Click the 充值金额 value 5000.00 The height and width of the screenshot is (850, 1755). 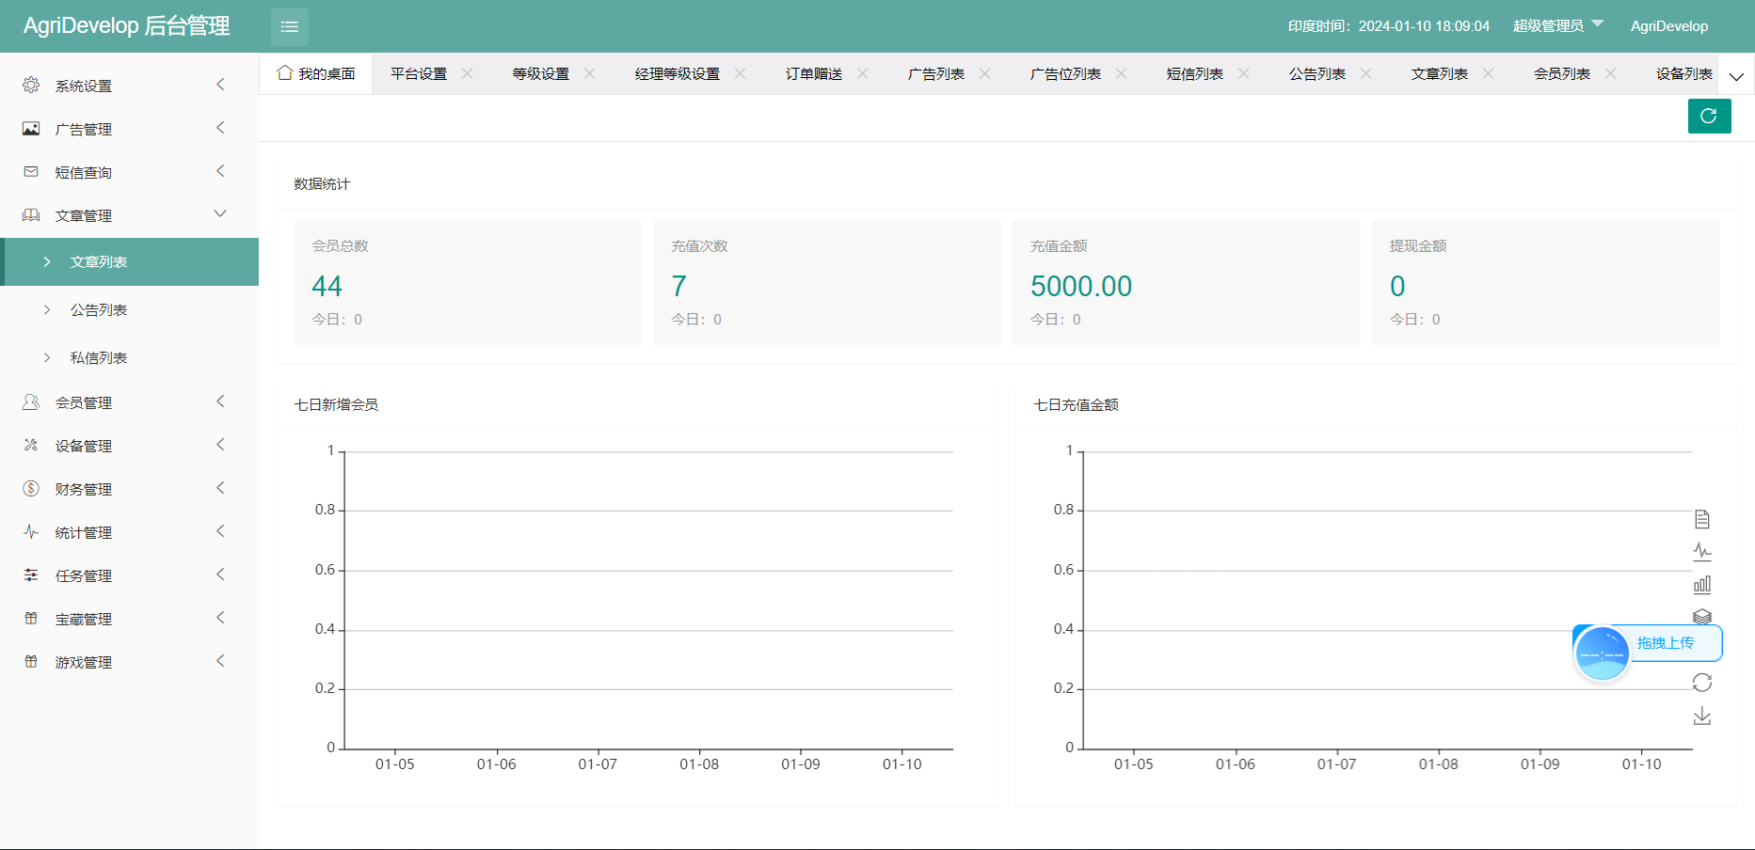[1081, 286]
